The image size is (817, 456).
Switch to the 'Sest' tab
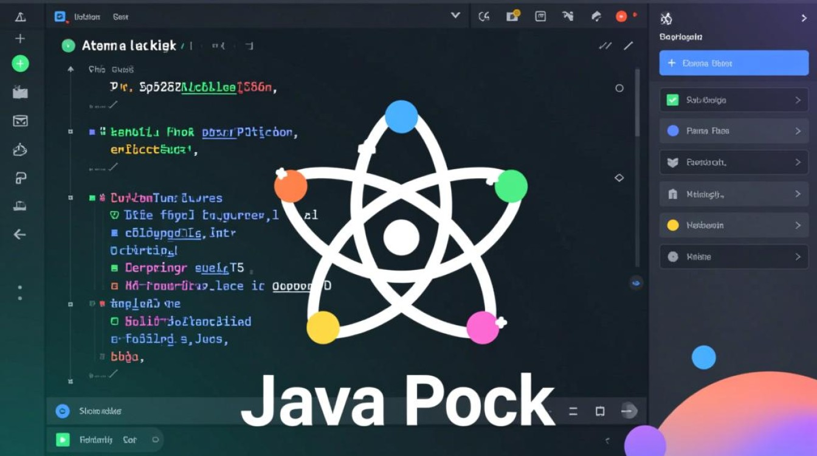(x=120, y=17)
